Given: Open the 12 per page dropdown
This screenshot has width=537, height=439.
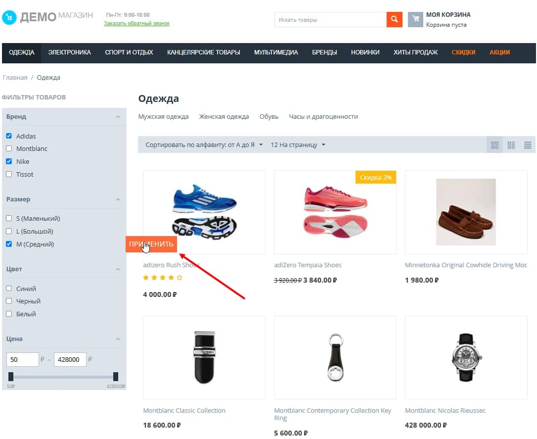Looking at the screenshot, I should pos(298,145).
